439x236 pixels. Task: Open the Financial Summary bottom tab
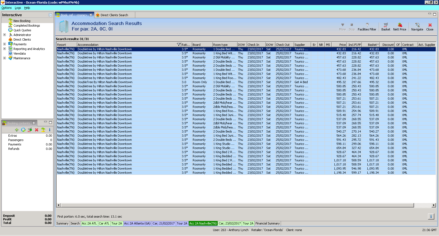(267, 223)
